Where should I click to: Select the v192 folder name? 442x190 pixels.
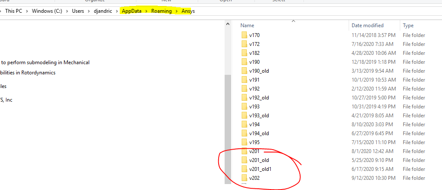coord(254,88)
